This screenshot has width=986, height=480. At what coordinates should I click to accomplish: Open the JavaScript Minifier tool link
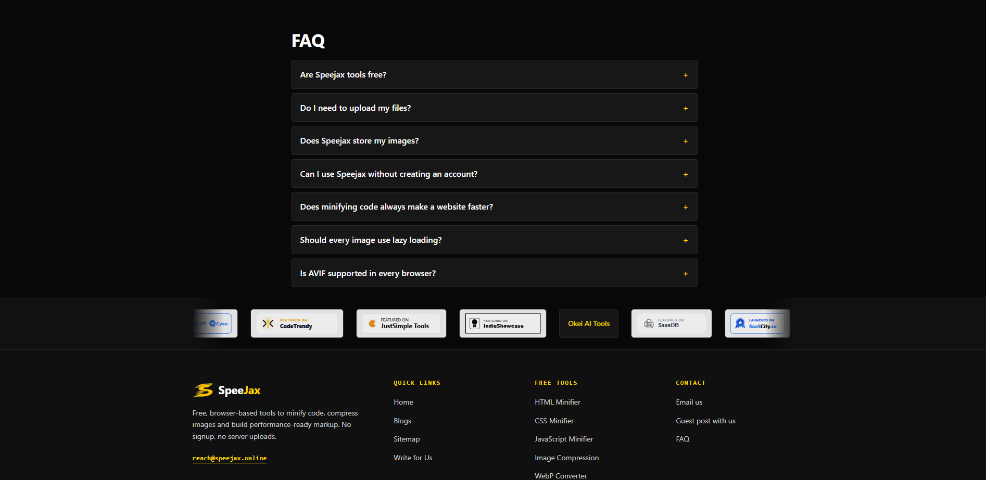coord(564,439)
